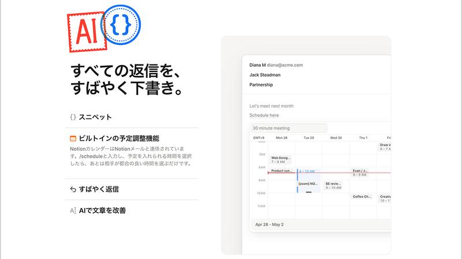Click the Jack Steadman recipient line

click(x=265, y=75)
